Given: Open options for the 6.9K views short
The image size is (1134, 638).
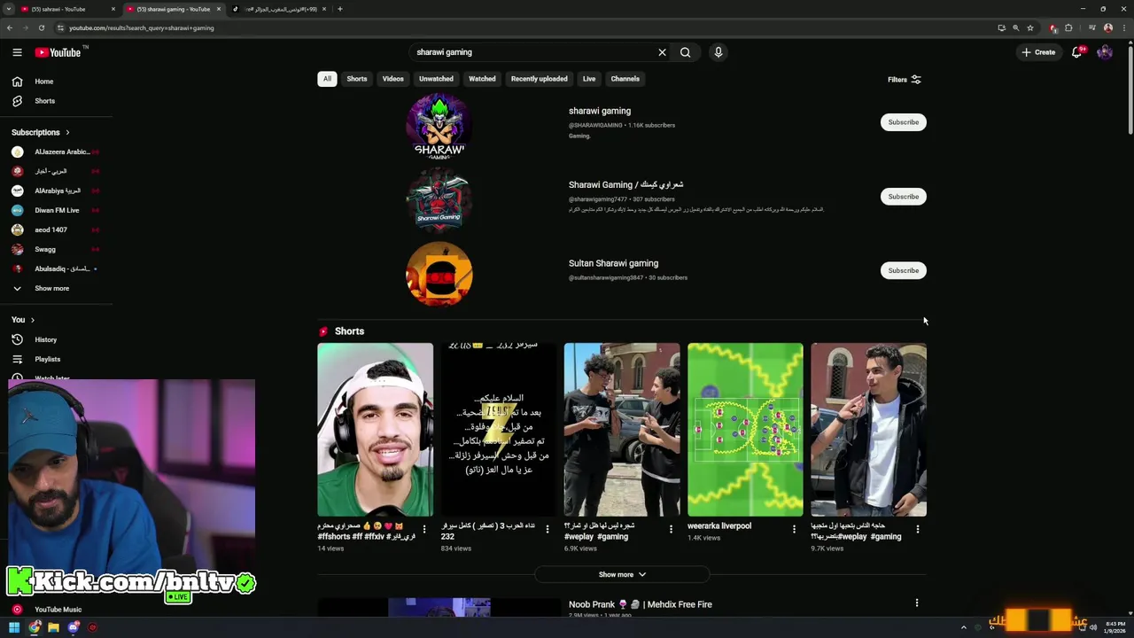Looking at the screenshot, I should coord(671,529).
